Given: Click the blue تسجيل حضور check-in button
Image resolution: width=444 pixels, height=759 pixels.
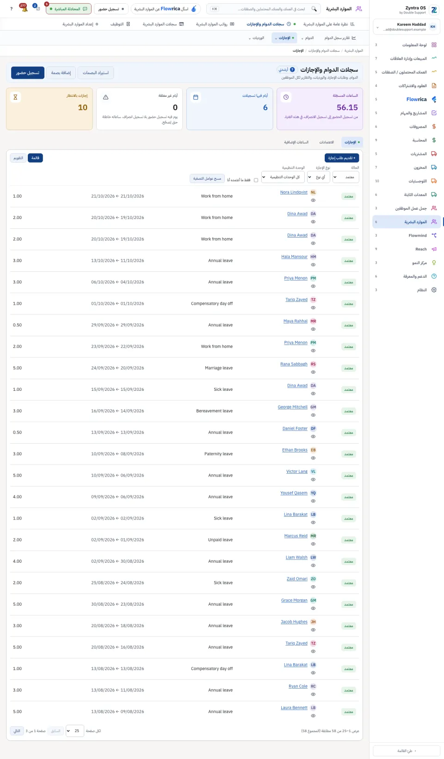Looking at the screenshot, I should point(28,73).
